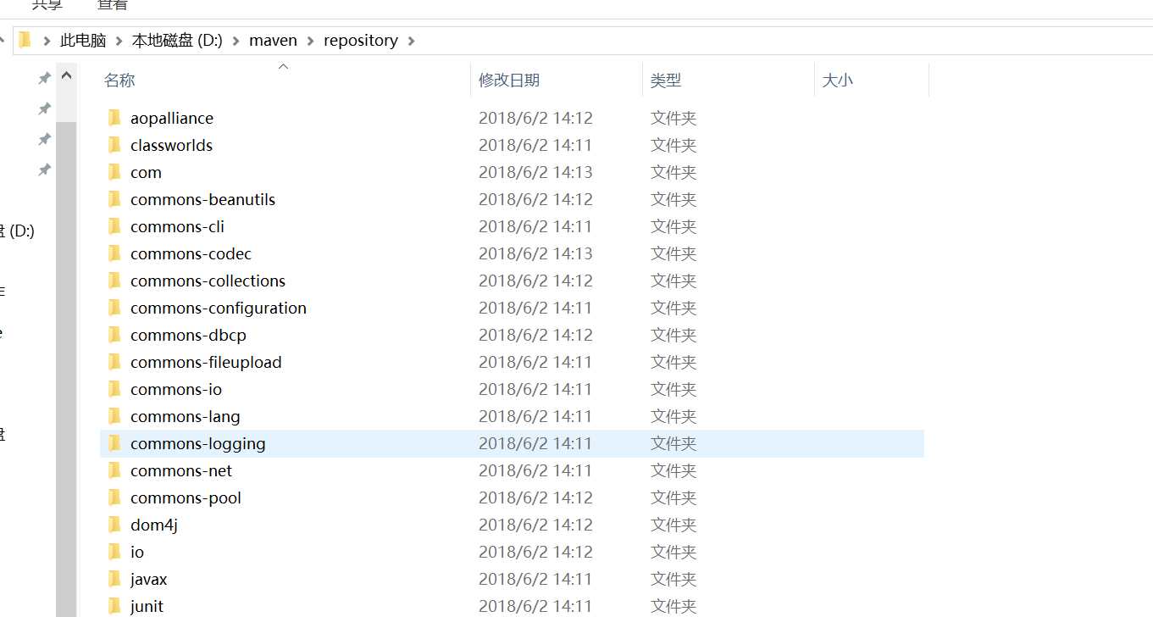1153x617 pixels.
Task: Click the commons-codec folder icon
Action: pos(115,253)
